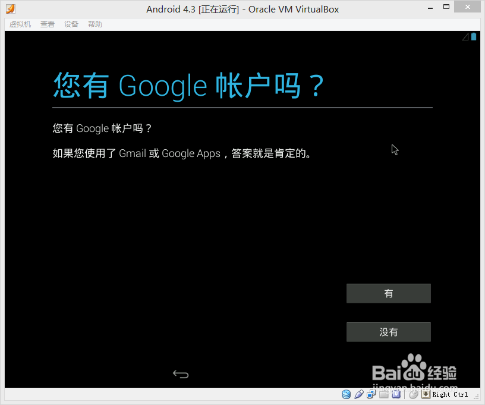Screen dimensions: 485x405
Task: Click the Right Ctrl host key label
Action: point(450,394)
